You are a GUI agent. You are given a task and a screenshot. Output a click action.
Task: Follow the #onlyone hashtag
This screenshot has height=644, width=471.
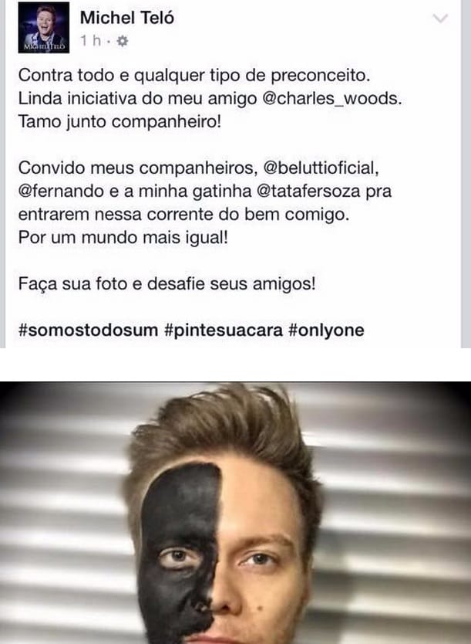326,330
